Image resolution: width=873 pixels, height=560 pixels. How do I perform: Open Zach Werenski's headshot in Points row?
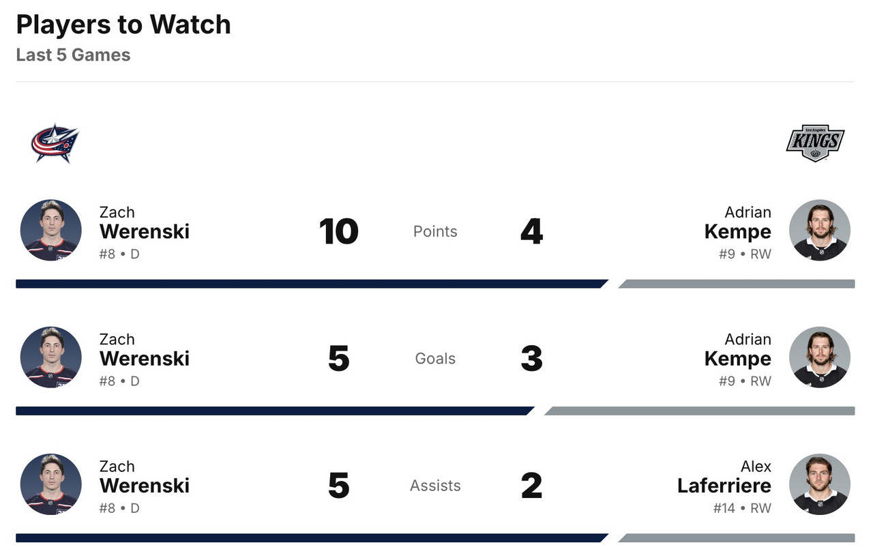pyautogui.click(x=51, y=231)
